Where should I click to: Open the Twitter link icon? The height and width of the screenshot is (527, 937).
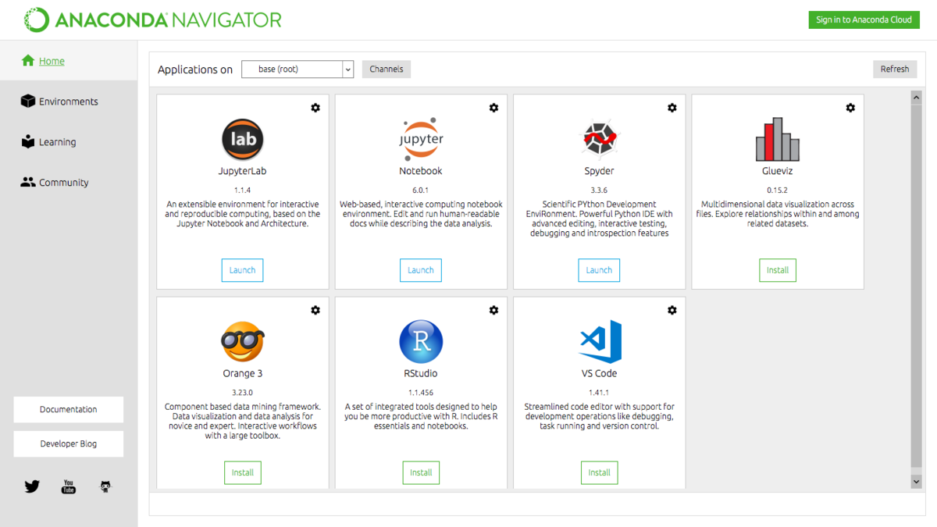point(32,486)
